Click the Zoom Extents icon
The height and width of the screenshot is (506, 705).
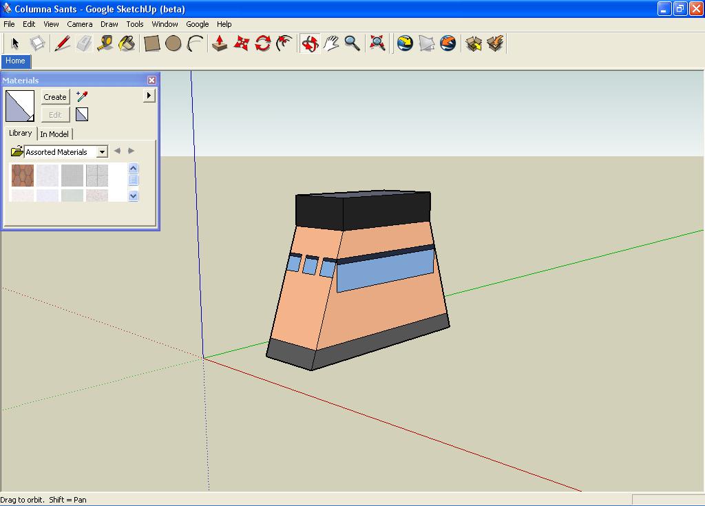(377, 43)
